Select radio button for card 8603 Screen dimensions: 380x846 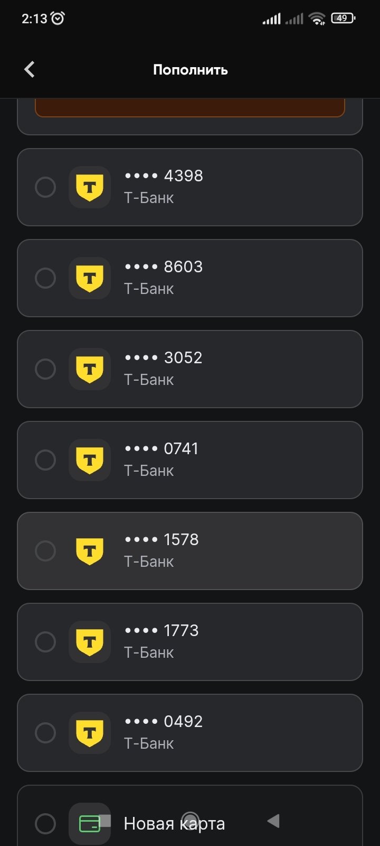[x=45, y=278]
